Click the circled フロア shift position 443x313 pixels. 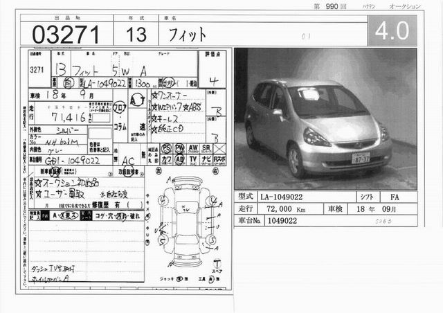(x=120, y=107)
